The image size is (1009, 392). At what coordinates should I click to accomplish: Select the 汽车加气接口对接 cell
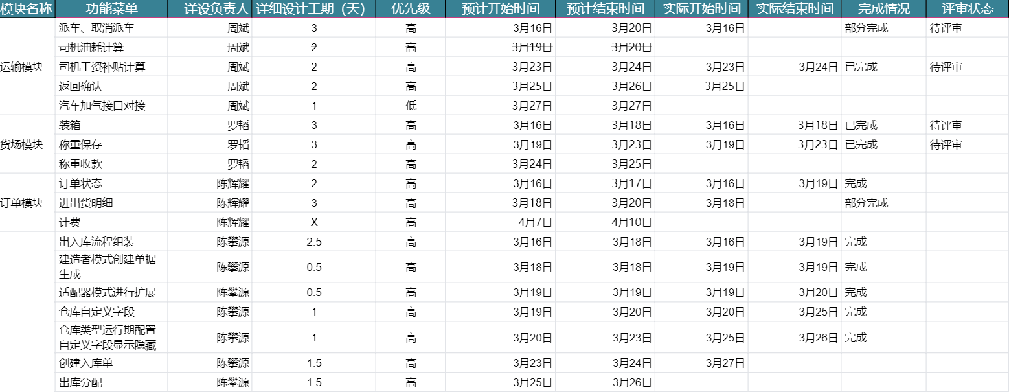111,106
